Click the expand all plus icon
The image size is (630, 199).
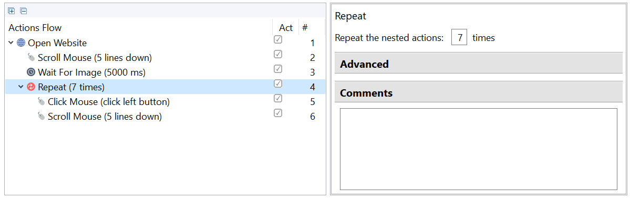pos(11,11)
